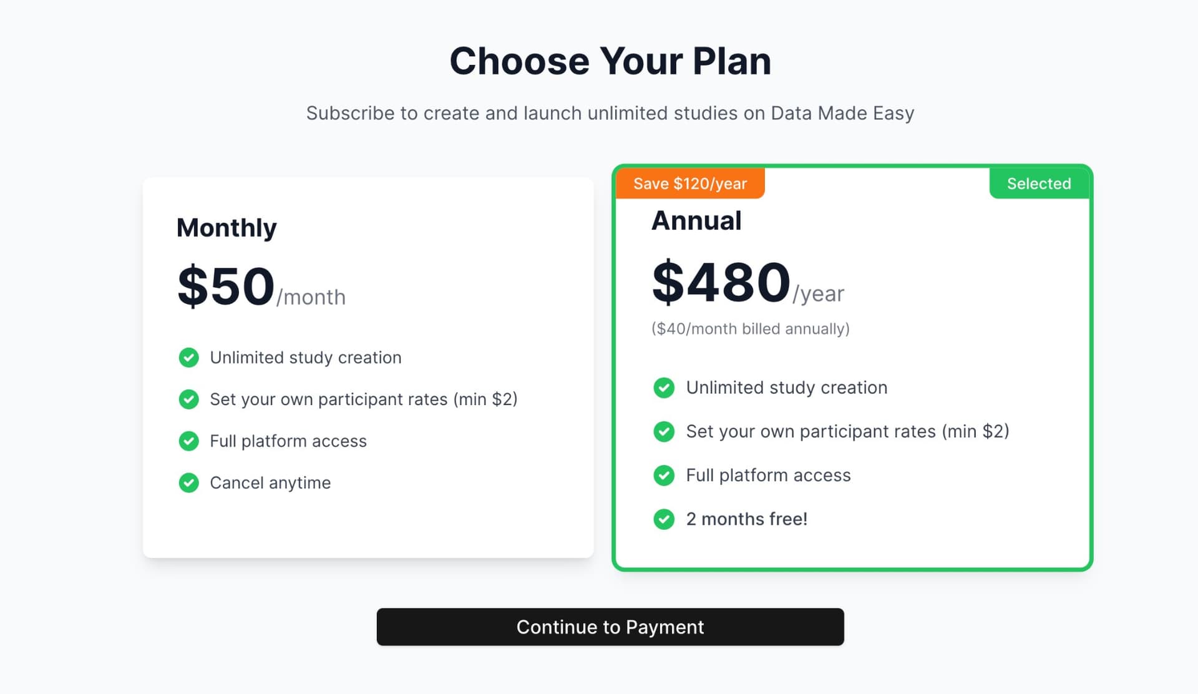1198x694 pixels.
Task: Click the '$50/month' price text
Action: tap(261, 287)
